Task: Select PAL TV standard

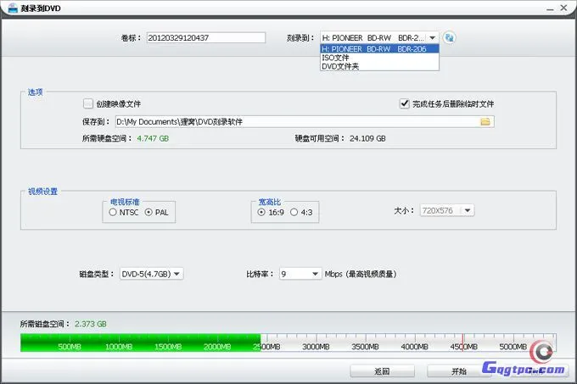Action: tap(148, 213)
